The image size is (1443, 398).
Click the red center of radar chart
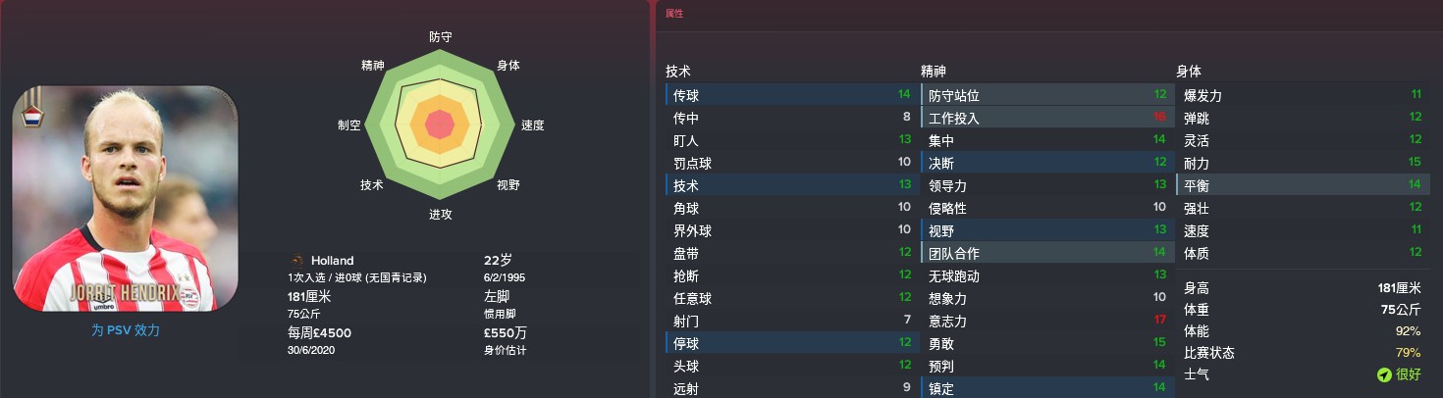point(441,125)
